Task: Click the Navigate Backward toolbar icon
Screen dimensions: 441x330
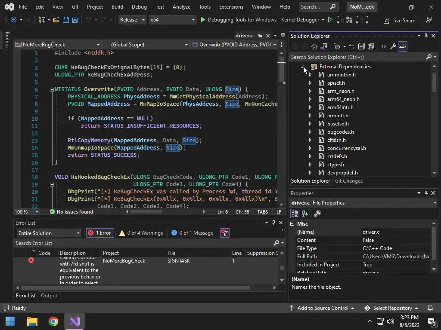Action: pos(13,20)
